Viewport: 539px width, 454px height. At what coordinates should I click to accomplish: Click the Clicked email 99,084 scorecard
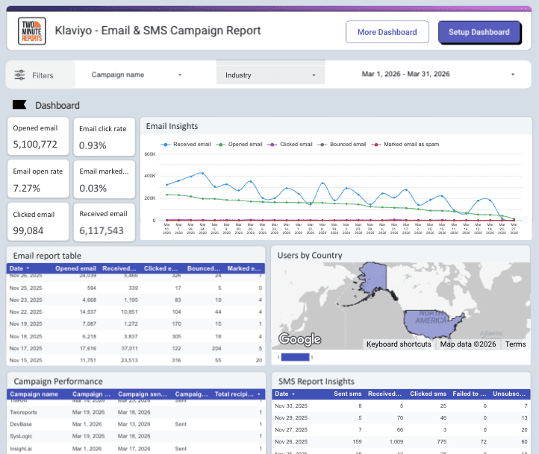coord(38,221)
